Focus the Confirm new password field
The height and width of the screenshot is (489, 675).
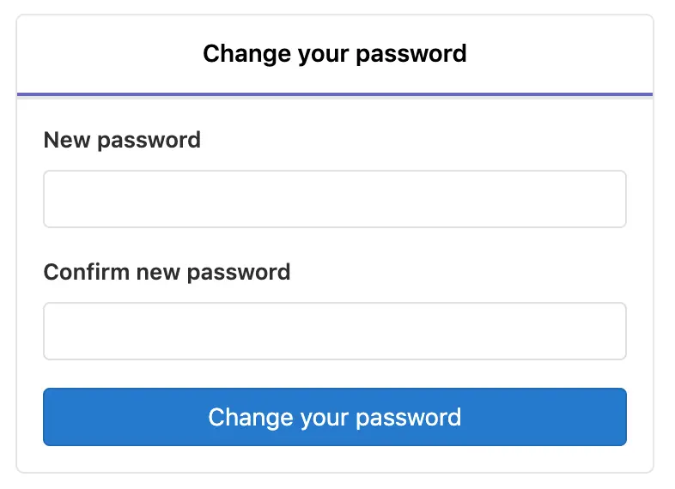coord(334,331)
